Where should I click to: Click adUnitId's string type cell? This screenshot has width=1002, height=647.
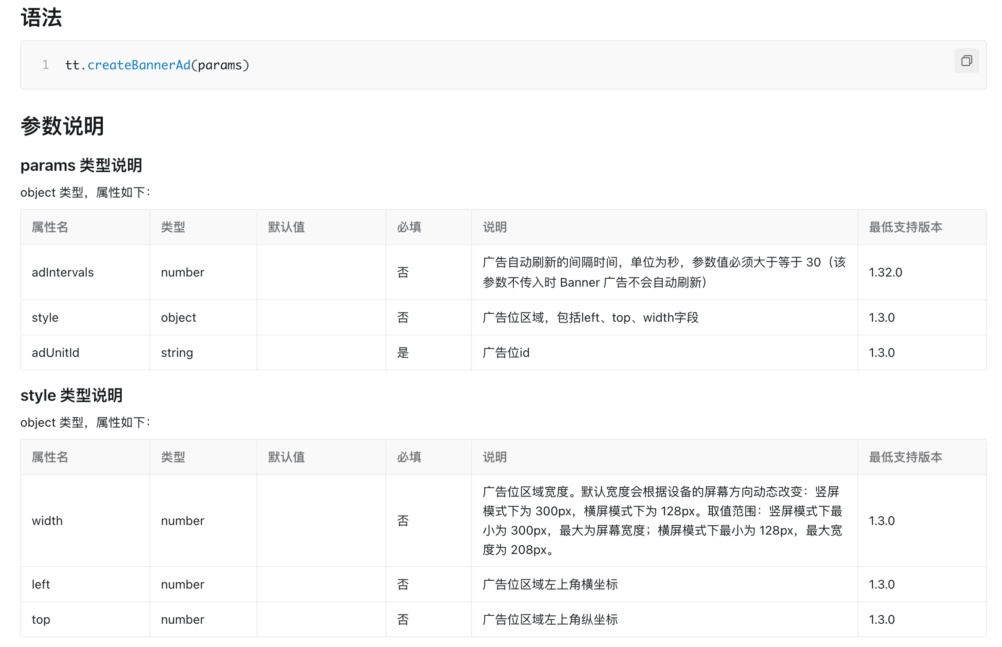[x=177, y=353]
